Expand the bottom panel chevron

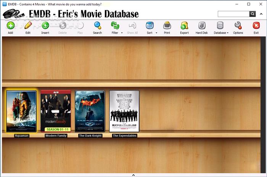point(133,175)
